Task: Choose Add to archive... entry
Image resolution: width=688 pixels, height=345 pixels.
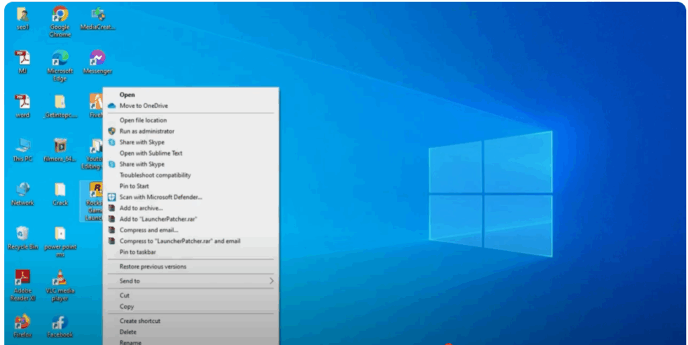Action: [190, 208]
